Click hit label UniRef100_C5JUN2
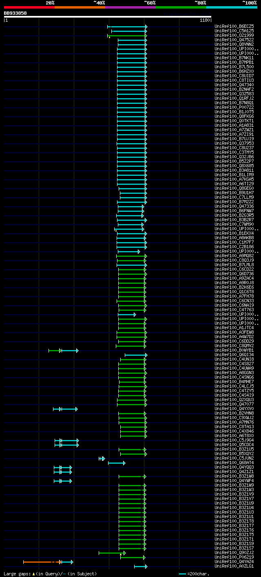This screenshot has height=577, width=261. [x=234, y=458]
